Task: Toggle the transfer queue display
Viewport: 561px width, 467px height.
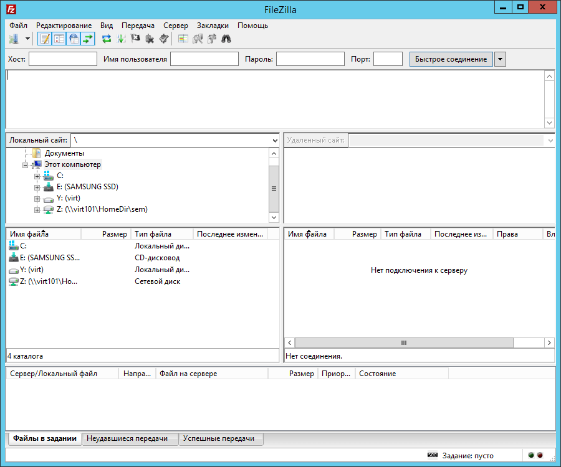Action: (x=88, y=39)
